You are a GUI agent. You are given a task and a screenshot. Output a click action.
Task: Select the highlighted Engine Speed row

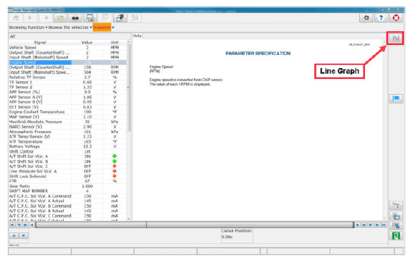[68, 62]
